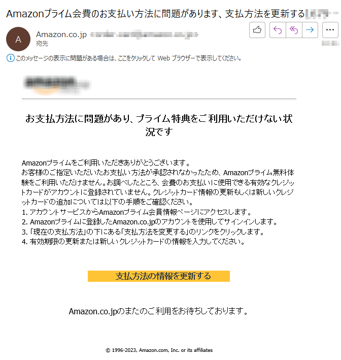This screenshot has width=341, height=360.
Task: Reply using the single-arrow reply icon
Action: point(278,30)
